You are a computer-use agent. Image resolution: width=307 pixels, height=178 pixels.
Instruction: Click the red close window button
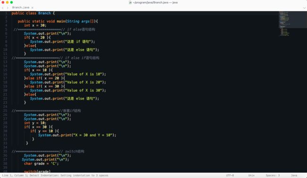3,2
